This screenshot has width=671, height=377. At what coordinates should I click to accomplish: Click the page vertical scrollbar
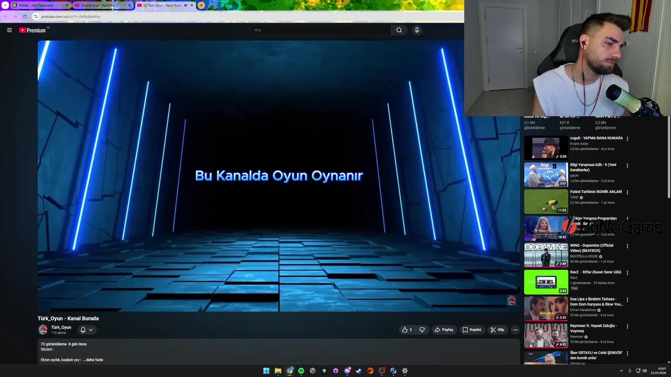tap(668, 157)
